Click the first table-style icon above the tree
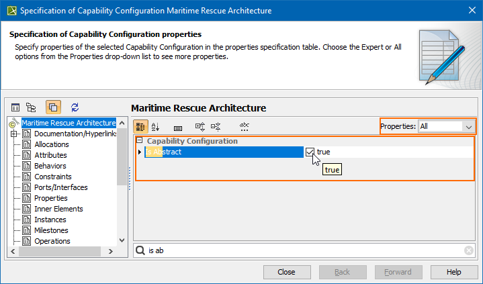Viewport: 483px width, 284px height. (x=15, y=107)
